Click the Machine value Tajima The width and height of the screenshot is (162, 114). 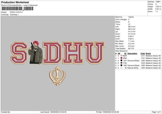click(131, 17)
